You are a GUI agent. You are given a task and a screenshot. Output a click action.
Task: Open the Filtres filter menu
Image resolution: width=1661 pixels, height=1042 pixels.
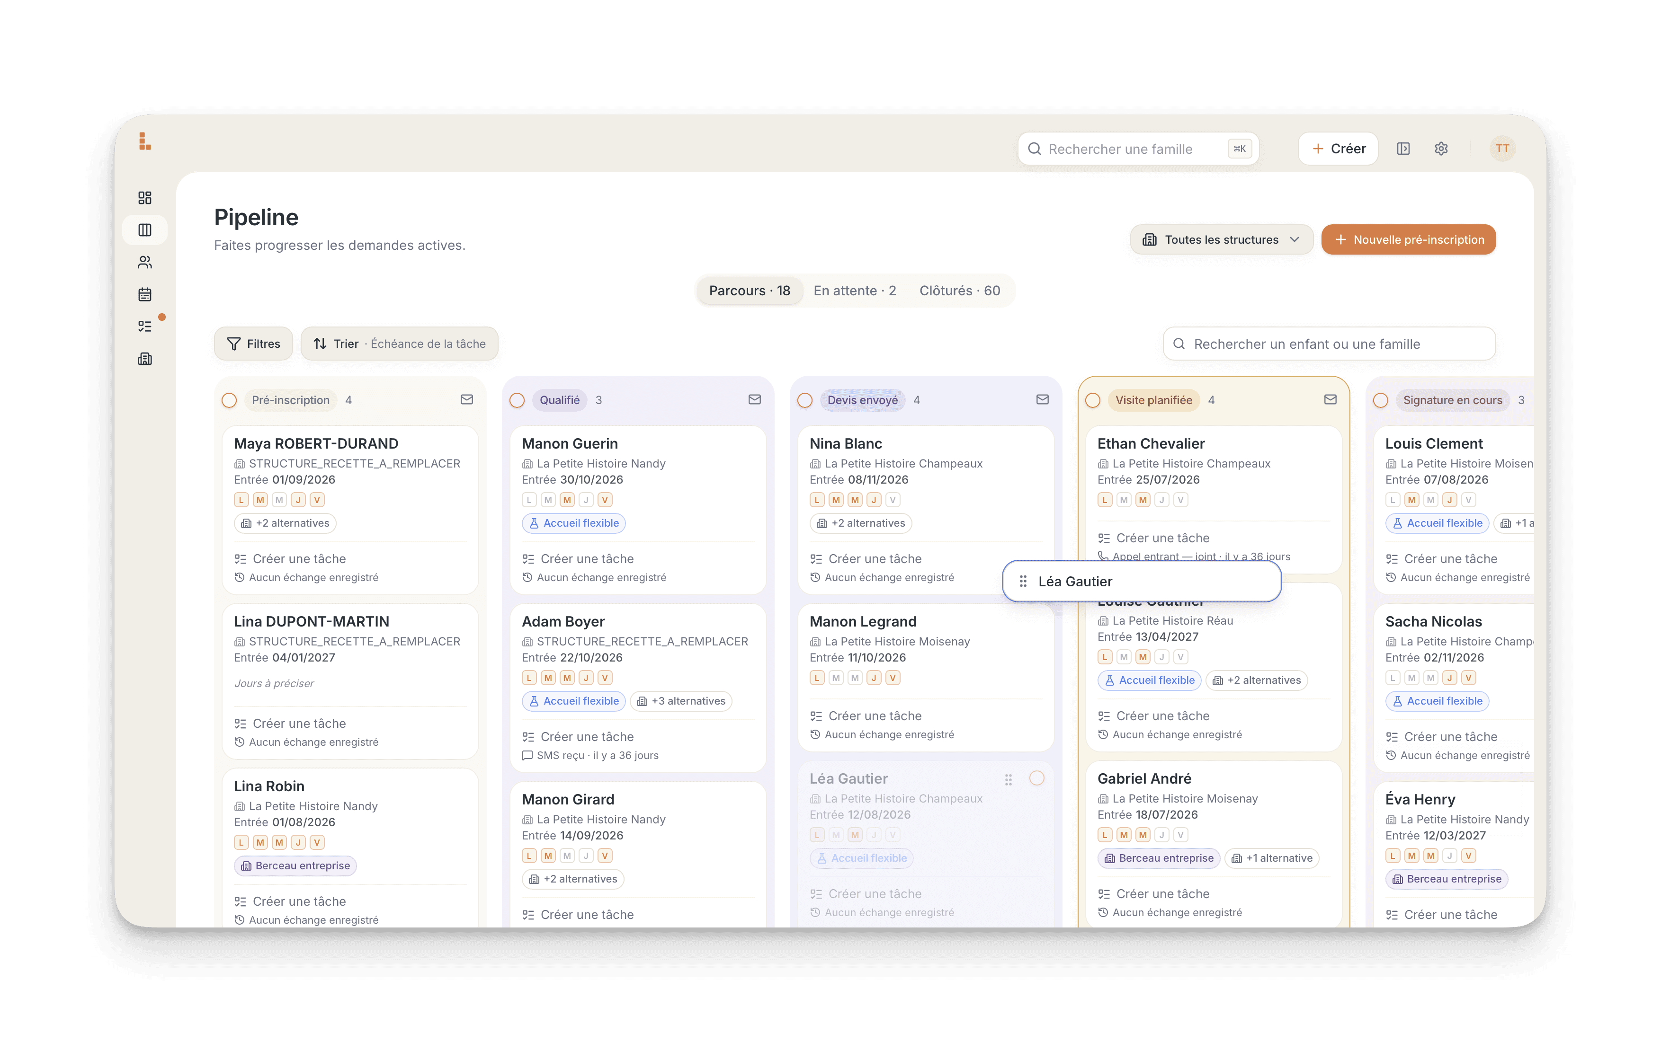253,344
